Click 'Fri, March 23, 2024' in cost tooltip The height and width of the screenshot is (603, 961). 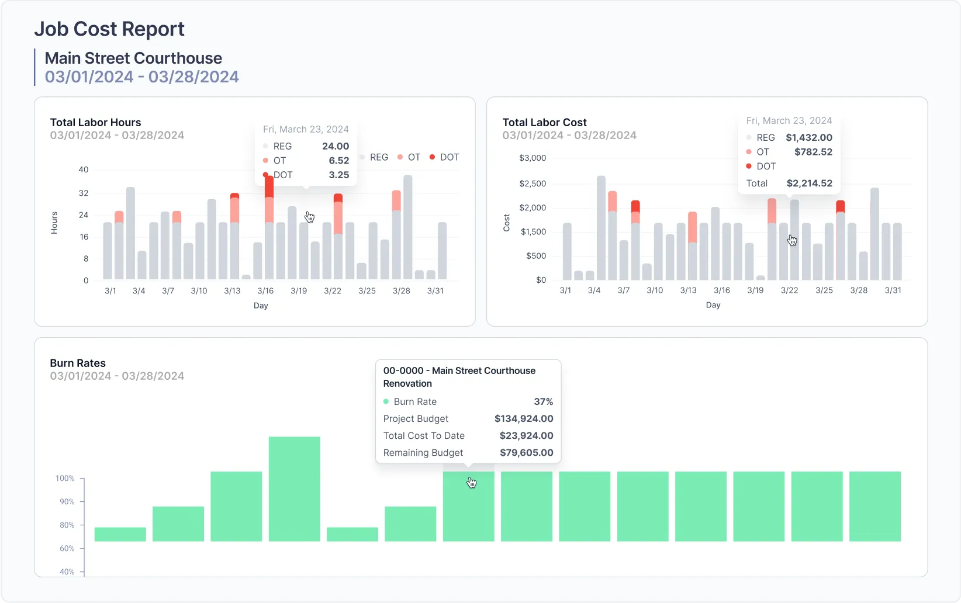tap(789, 120)
